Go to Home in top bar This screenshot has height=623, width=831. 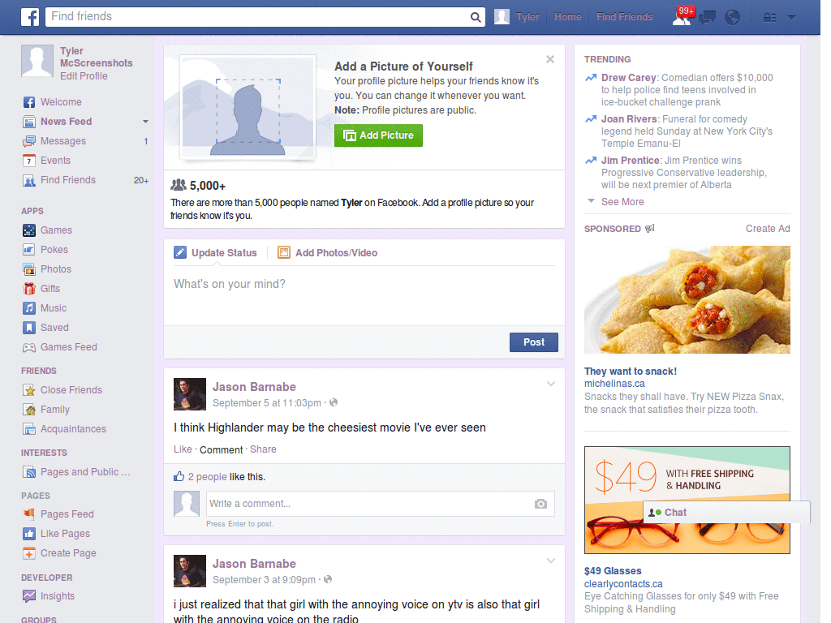[x=567, y=17]
